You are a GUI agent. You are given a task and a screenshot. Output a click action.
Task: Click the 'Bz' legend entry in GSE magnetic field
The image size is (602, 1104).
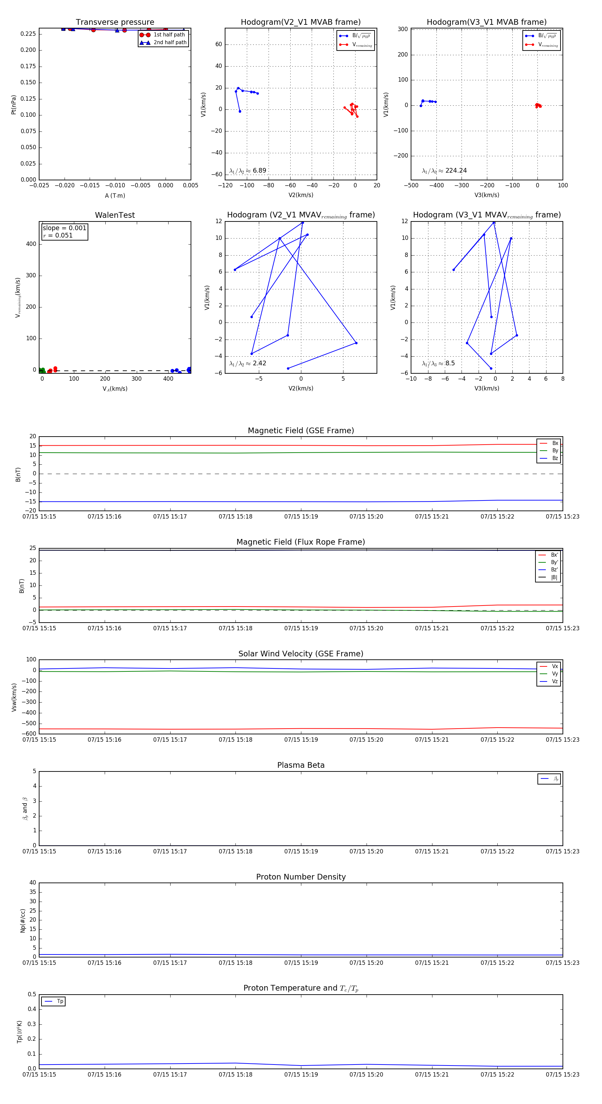(549, 458)
